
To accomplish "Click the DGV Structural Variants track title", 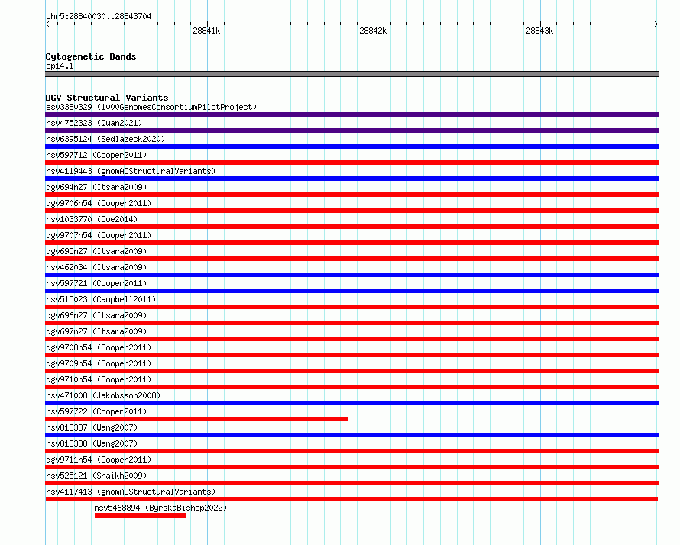I will [107, 98].
